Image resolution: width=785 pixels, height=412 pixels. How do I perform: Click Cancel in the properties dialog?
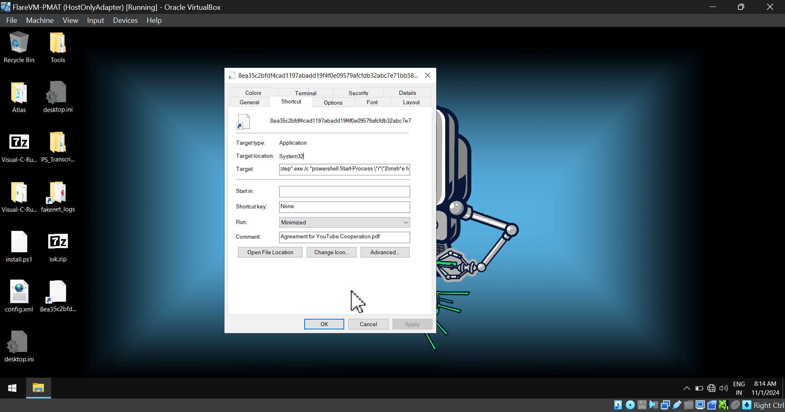tap(368, 324)
